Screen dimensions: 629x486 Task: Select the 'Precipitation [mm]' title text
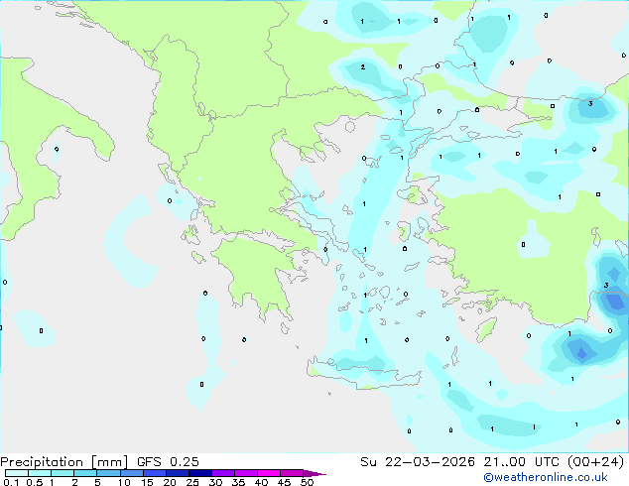64,462
